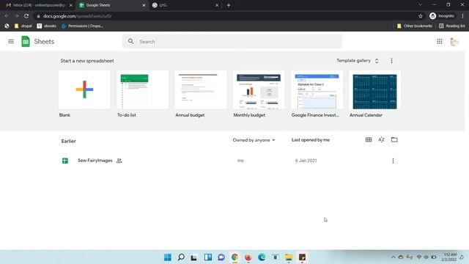The height and width of the screenshot is (264, 469).
Task: Click the search magnifier icon
Action: 130,41
